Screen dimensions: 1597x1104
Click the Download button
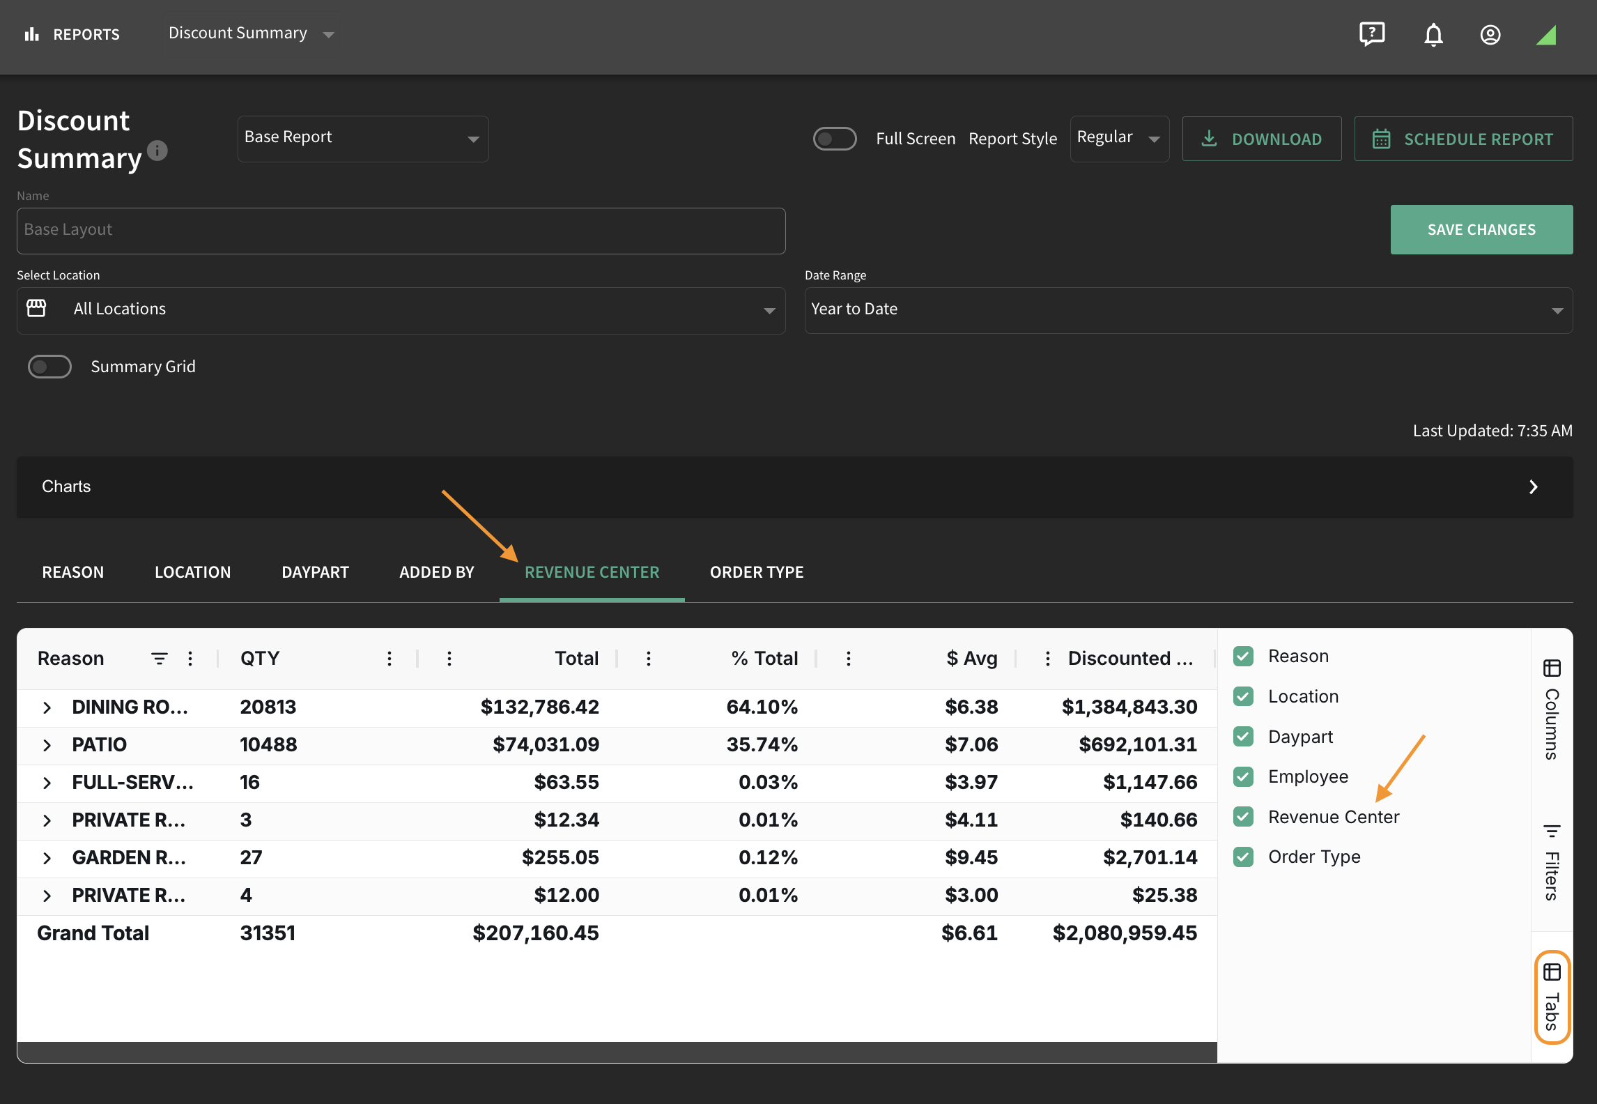coord(1262,139)
